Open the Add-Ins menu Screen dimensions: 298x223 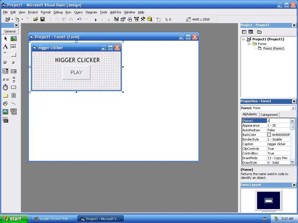click(116, 12)
